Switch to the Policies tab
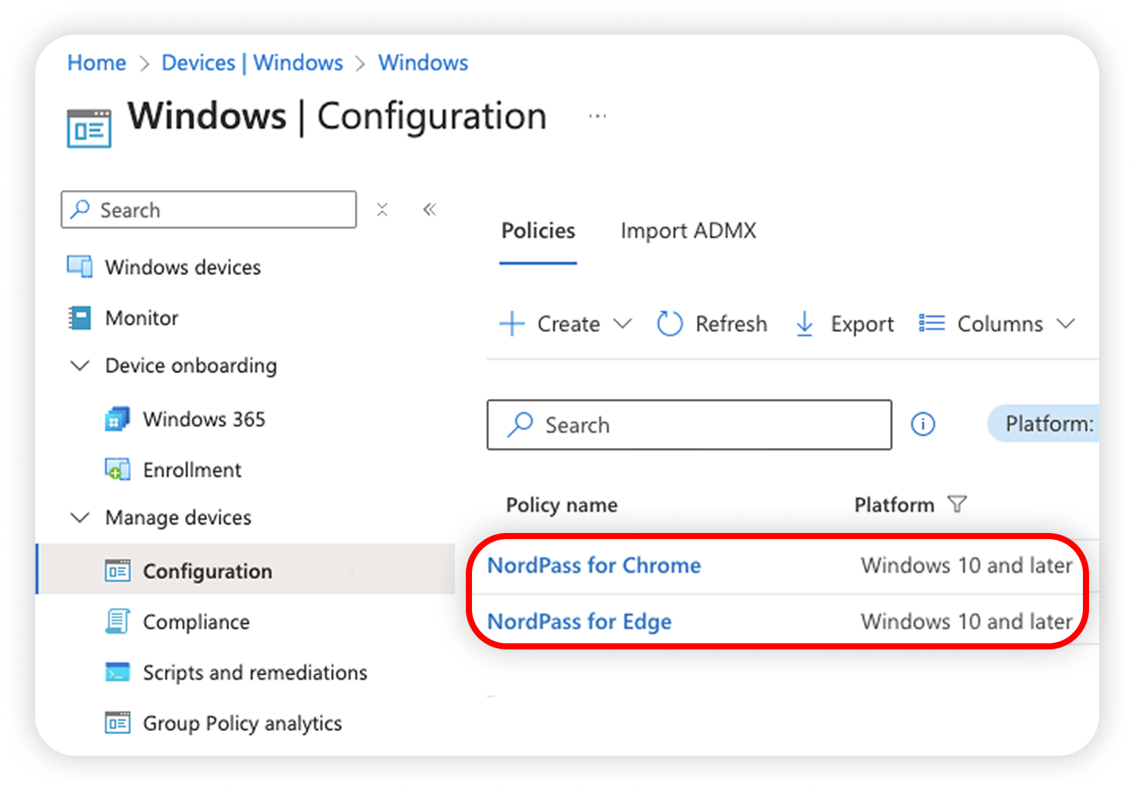Screen dimensions: 1134x791 click(538, 231)
